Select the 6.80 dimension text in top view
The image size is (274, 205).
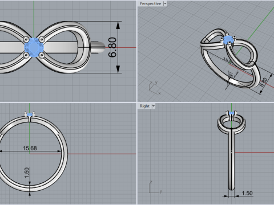point(112,47)
